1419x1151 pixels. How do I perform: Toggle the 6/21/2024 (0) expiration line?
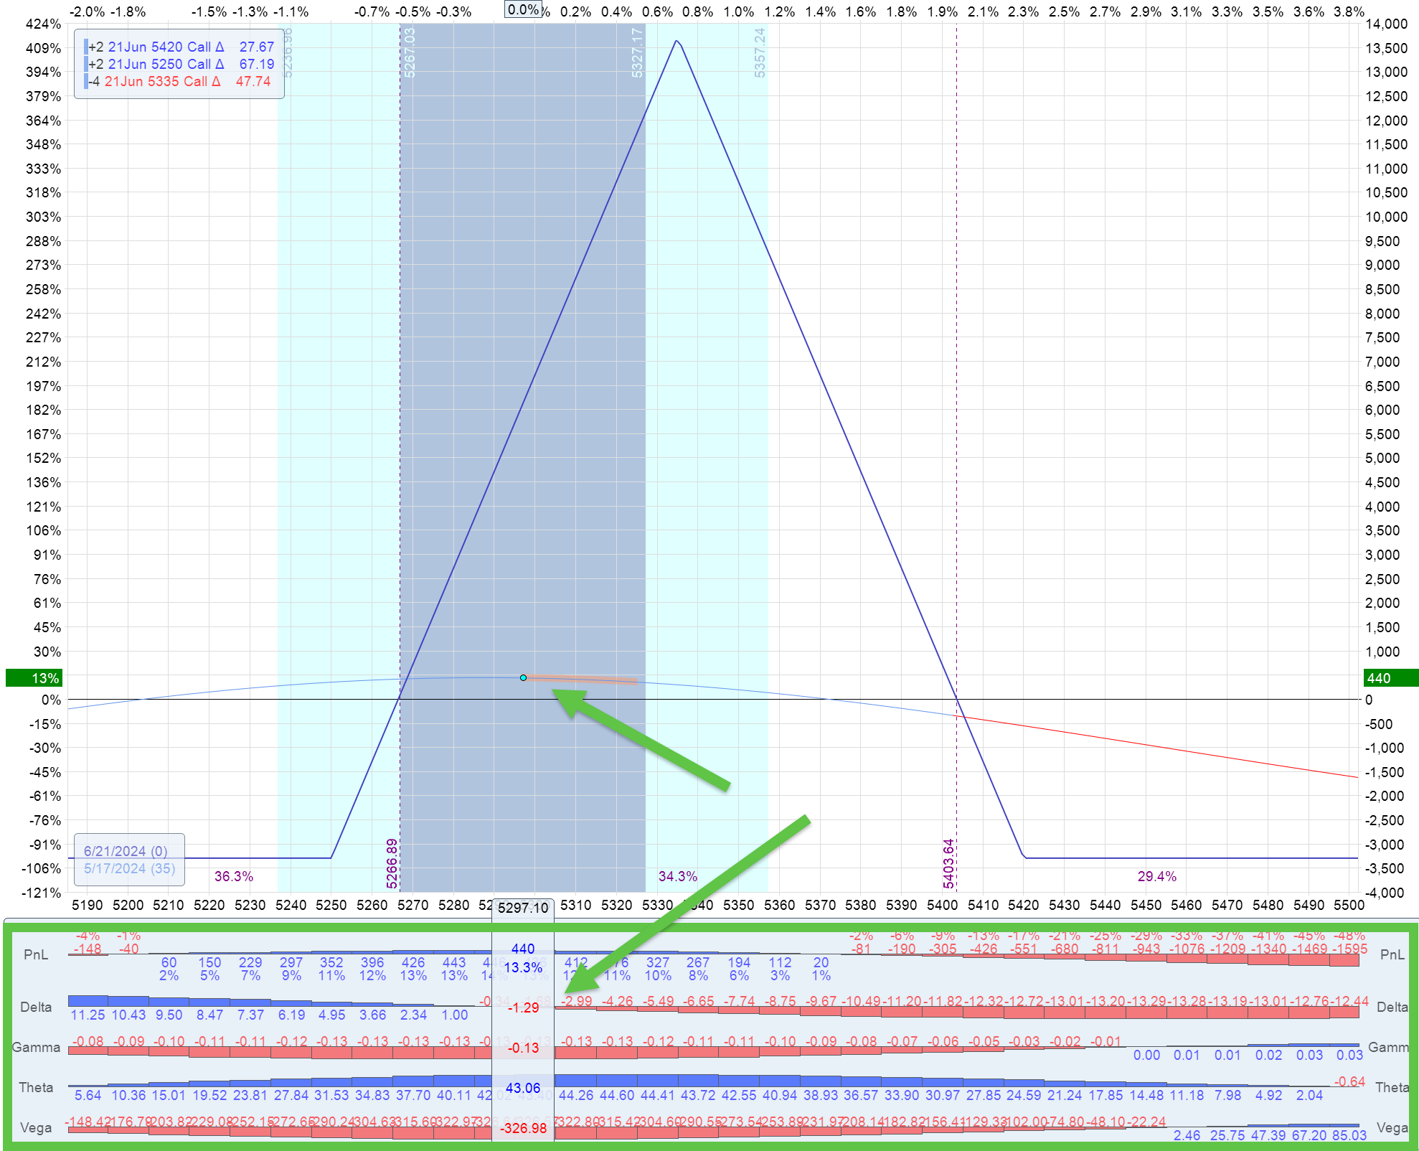pyautogui.click(x=126, y=851)
